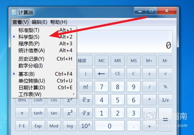The height and width of the screenshot is (135, 194).
Task: Click the digit 4 key
Action: pos(102,100)
